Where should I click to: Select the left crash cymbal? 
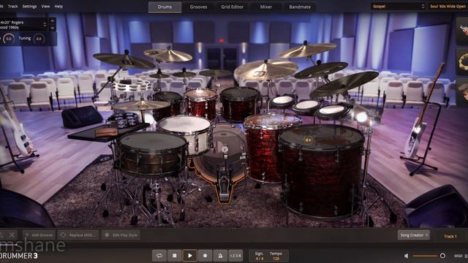pos(124,60)
